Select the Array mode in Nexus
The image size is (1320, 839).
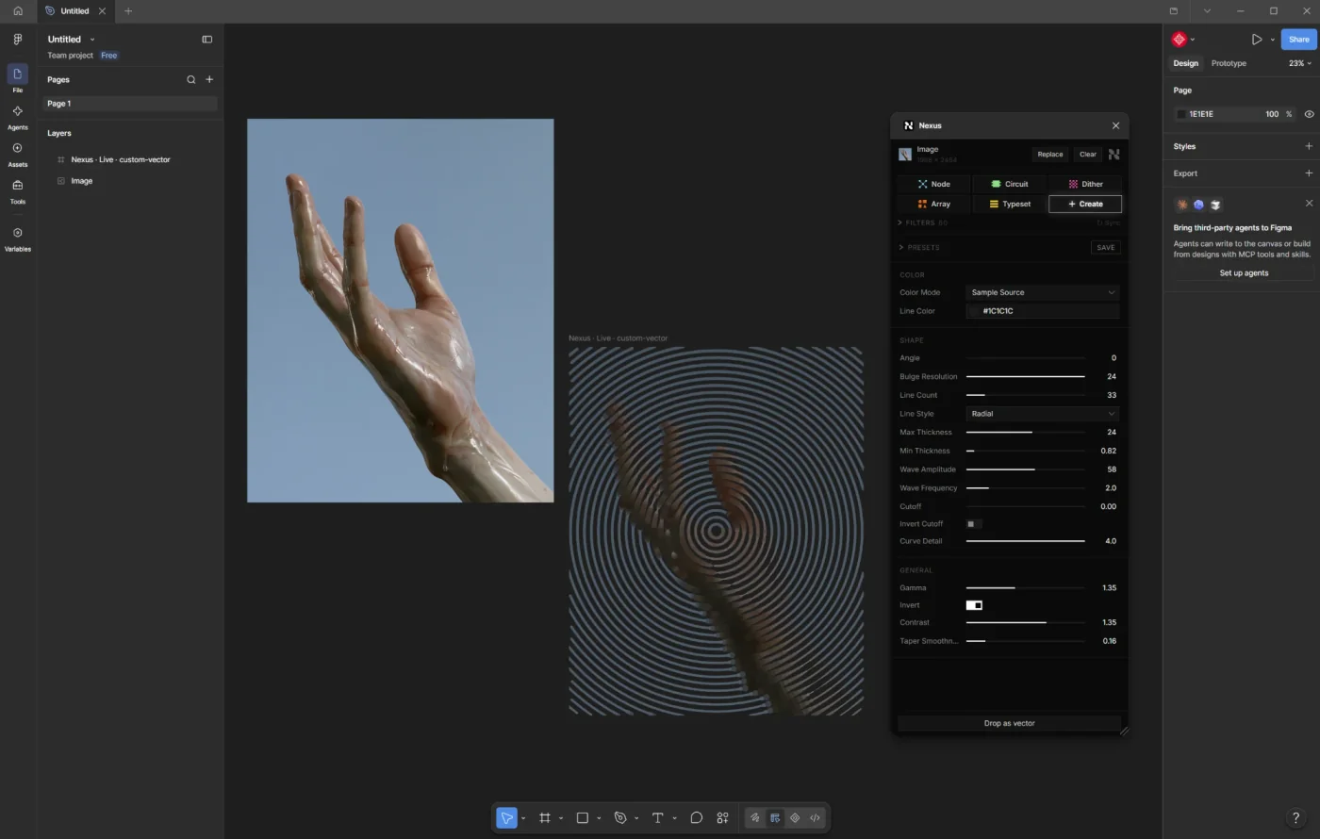tap(933, 204)
